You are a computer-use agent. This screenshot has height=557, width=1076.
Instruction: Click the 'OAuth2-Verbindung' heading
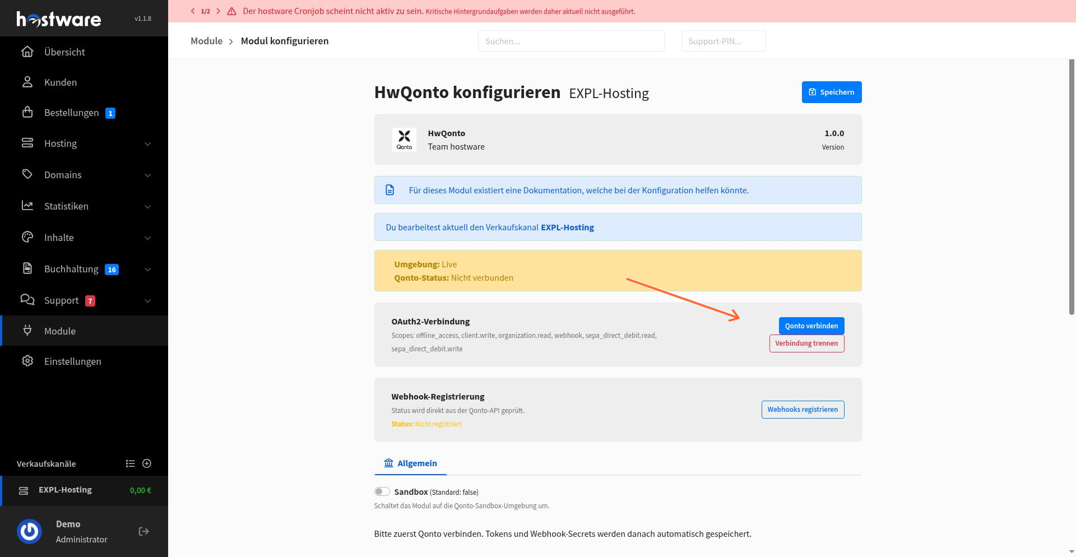[430, 321]
